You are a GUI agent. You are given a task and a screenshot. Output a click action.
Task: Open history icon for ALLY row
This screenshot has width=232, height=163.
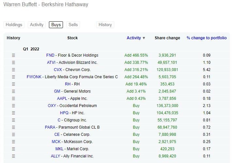click(13, 156)
